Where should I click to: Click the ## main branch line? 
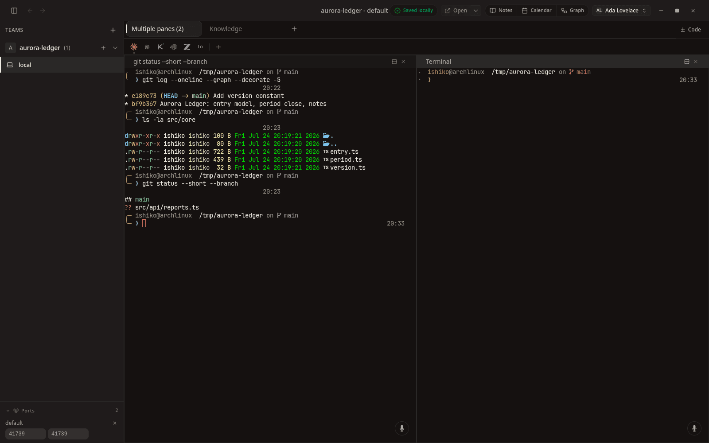pos(137,200)
